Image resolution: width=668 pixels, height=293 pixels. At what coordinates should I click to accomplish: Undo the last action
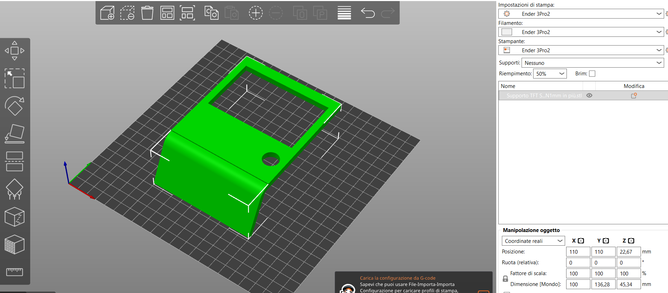pyautogui.click(x=368, y=13)
